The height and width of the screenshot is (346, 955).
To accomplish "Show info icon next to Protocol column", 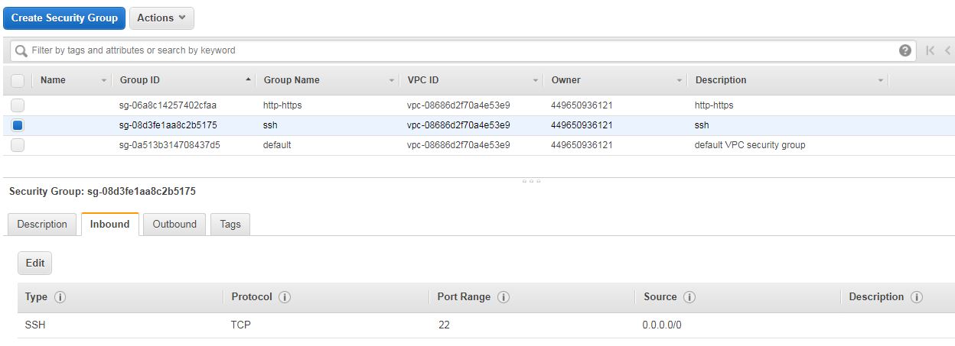I will 284,297.
